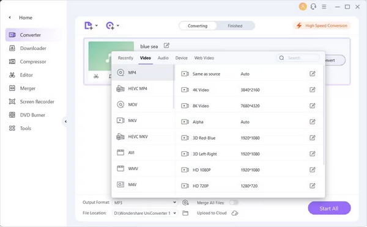The height and width of the screenshot is (227, 367).
Task: Open the File Location dropdown
Action: tap(145, 213)
